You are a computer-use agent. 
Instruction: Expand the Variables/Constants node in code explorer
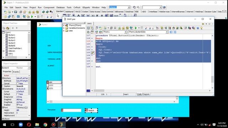[x=64, y=28]
